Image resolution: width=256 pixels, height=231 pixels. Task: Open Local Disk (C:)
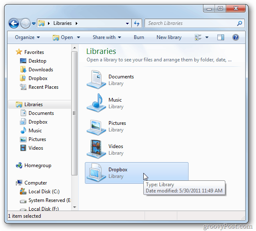pyautogui.click(x=44, y=192)
